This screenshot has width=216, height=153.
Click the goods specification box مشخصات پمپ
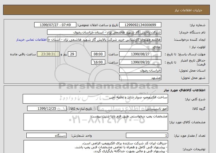point(96,122)
